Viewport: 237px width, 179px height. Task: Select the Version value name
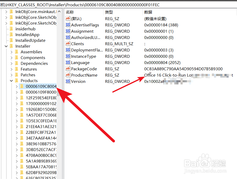pyautogui.click(x=78, y=81)
